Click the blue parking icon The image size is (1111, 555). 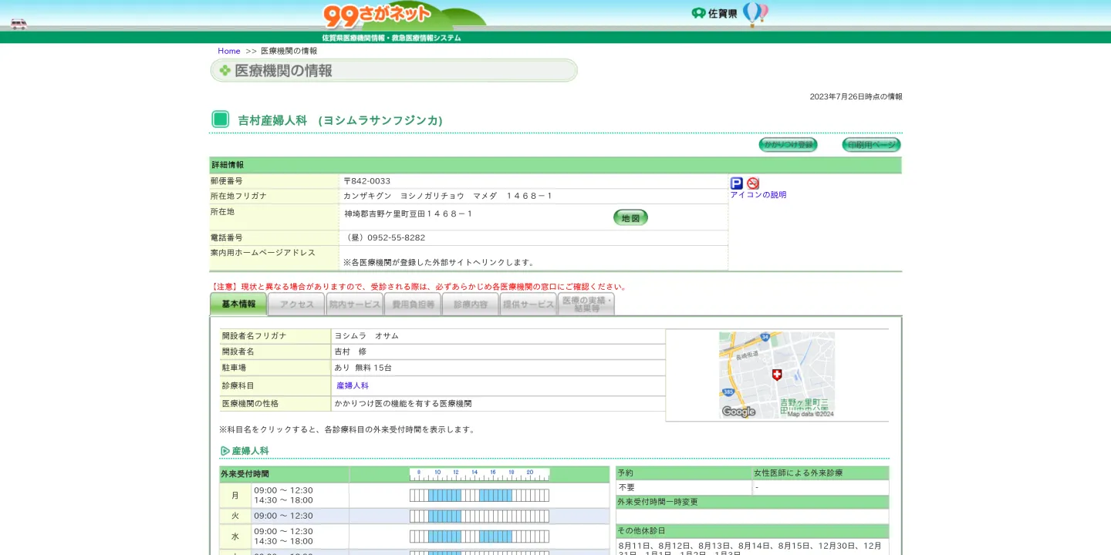[x=737, y=183]
